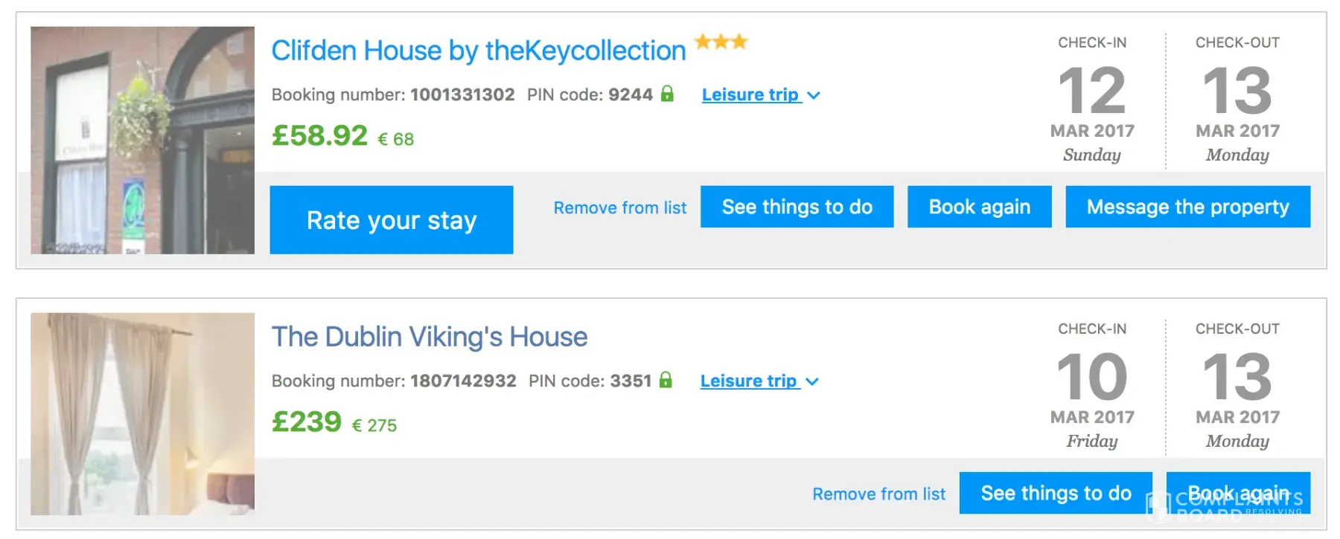Remove Clifden House from list
This screenshot has height=539, width=1340.
[619, 208]
